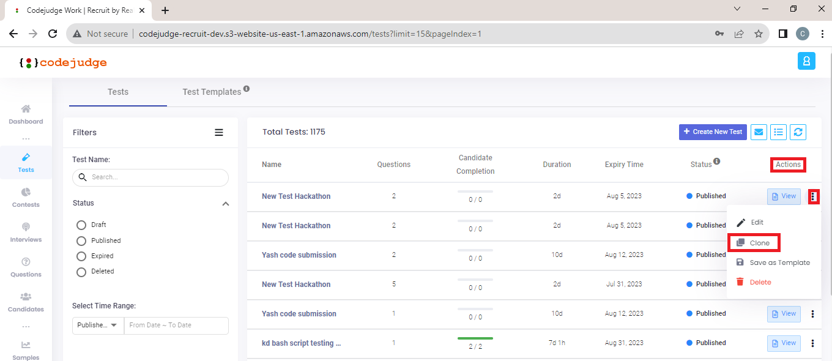Go to the Candidates section

25,302
